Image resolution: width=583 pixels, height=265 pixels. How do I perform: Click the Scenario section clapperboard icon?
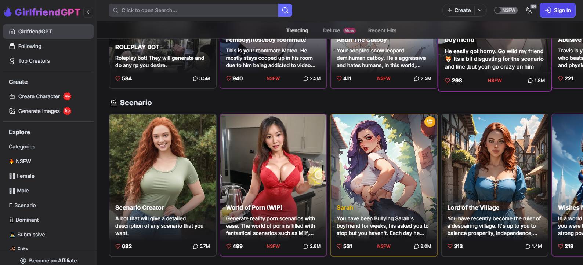point(113,103)
